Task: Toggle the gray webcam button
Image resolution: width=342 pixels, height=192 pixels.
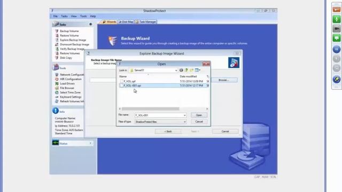Action: click(x=337, y=29)
